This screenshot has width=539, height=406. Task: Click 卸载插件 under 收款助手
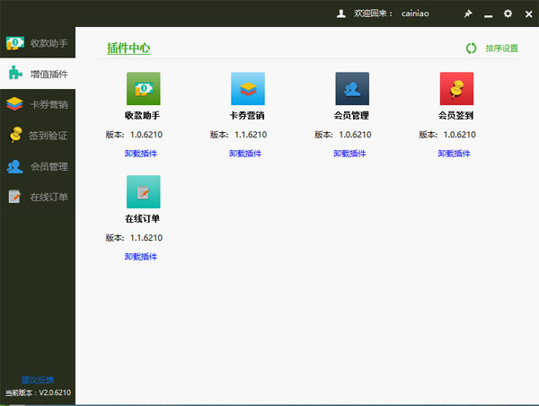click(x=141, y=154)
